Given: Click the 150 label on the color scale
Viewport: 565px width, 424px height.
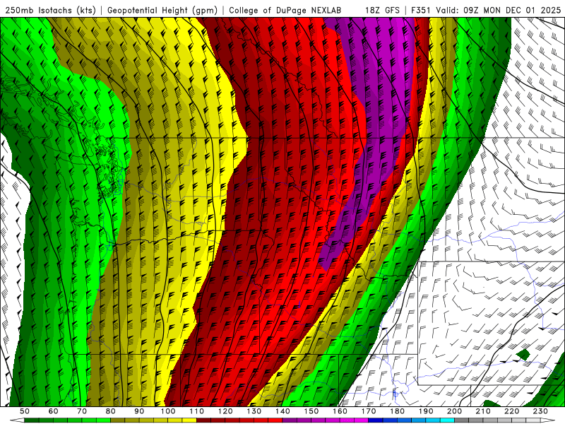Looking at the screenshot, I should click(311, 411).
